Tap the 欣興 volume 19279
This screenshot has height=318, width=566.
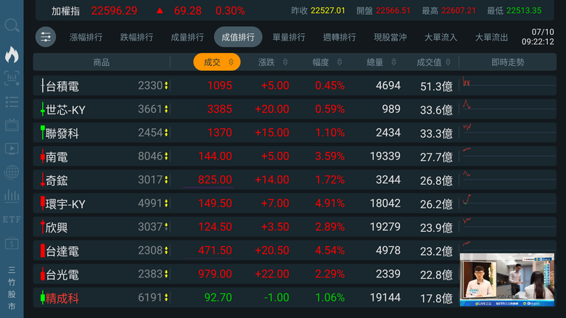coord(385,227)
